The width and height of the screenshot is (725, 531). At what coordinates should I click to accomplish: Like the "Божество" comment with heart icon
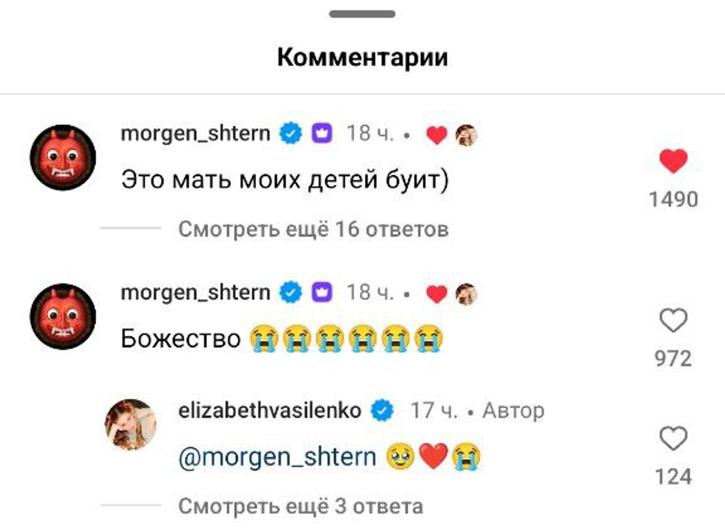[x=673, y=320]
